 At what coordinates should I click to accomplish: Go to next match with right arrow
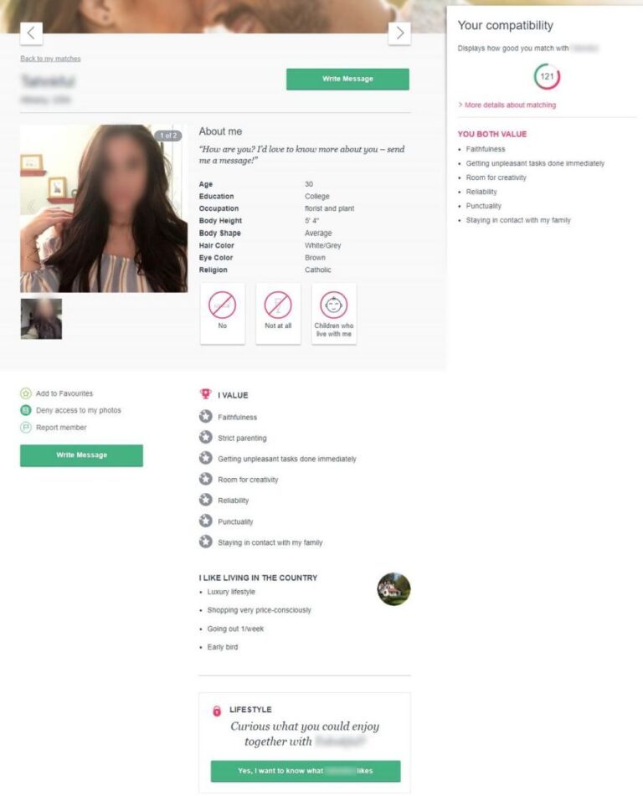(399, 33)
